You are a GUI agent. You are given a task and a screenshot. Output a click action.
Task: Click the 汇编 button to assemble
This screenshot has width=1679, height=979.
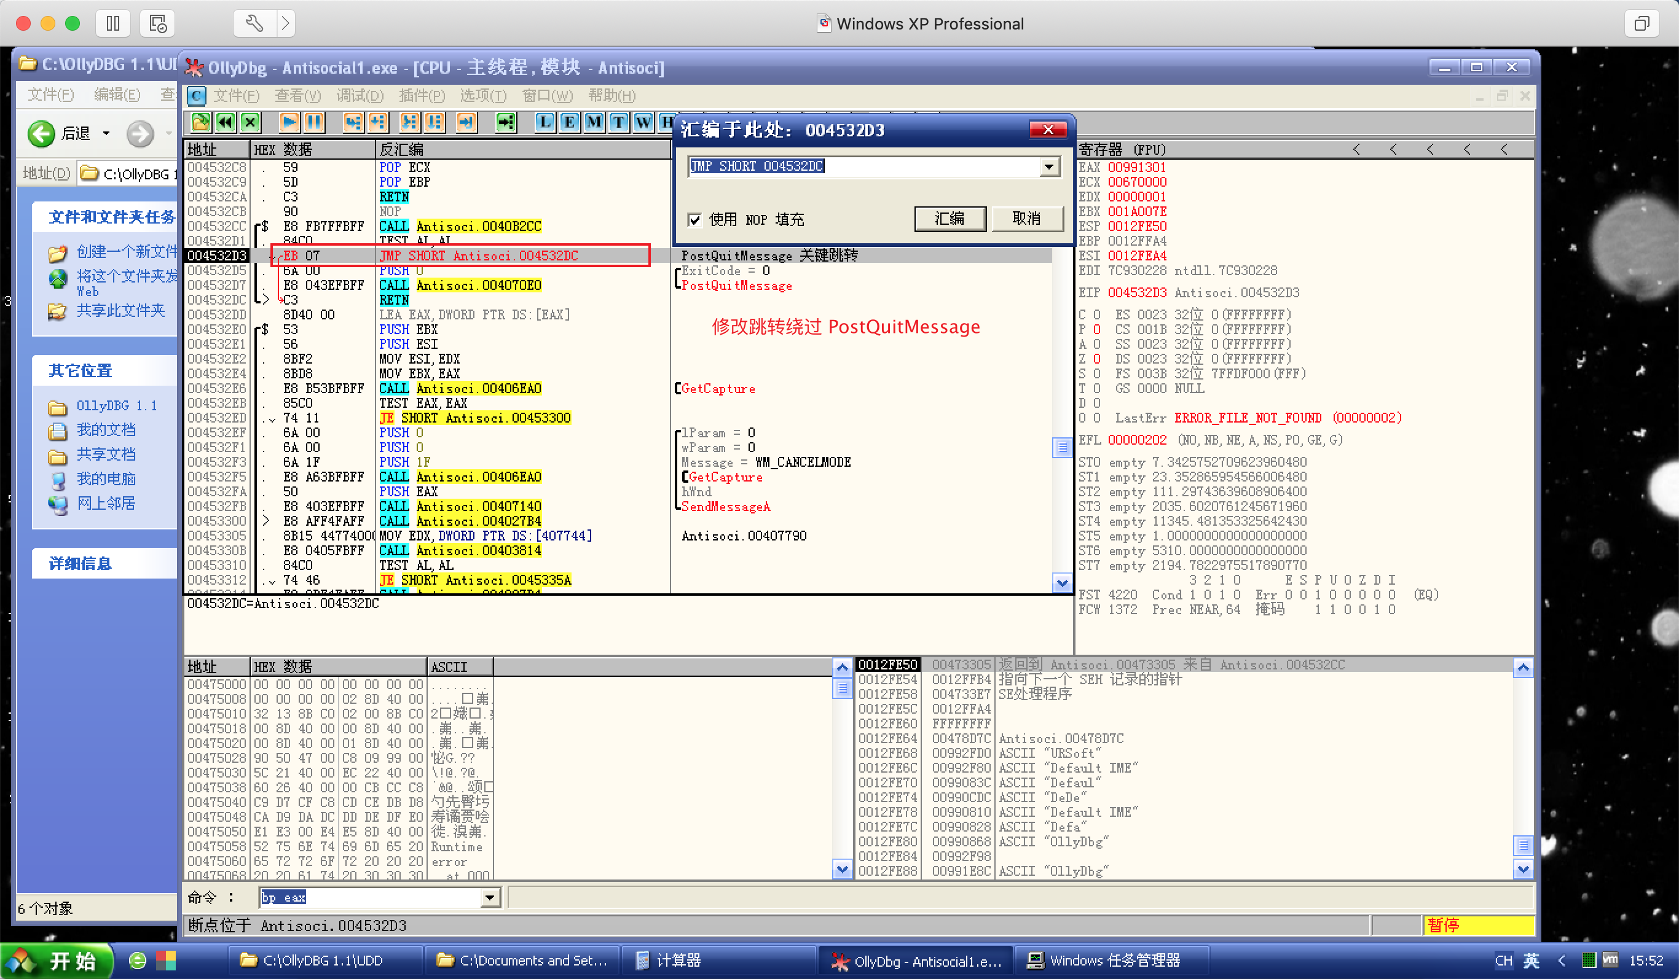951,219
